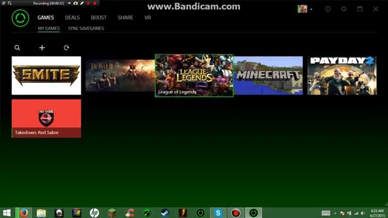Switch to the SYNC SAVEGAMES sub-tab
Image resolution: width=388 pixels, height=218 pixels.
coord(86,28)
